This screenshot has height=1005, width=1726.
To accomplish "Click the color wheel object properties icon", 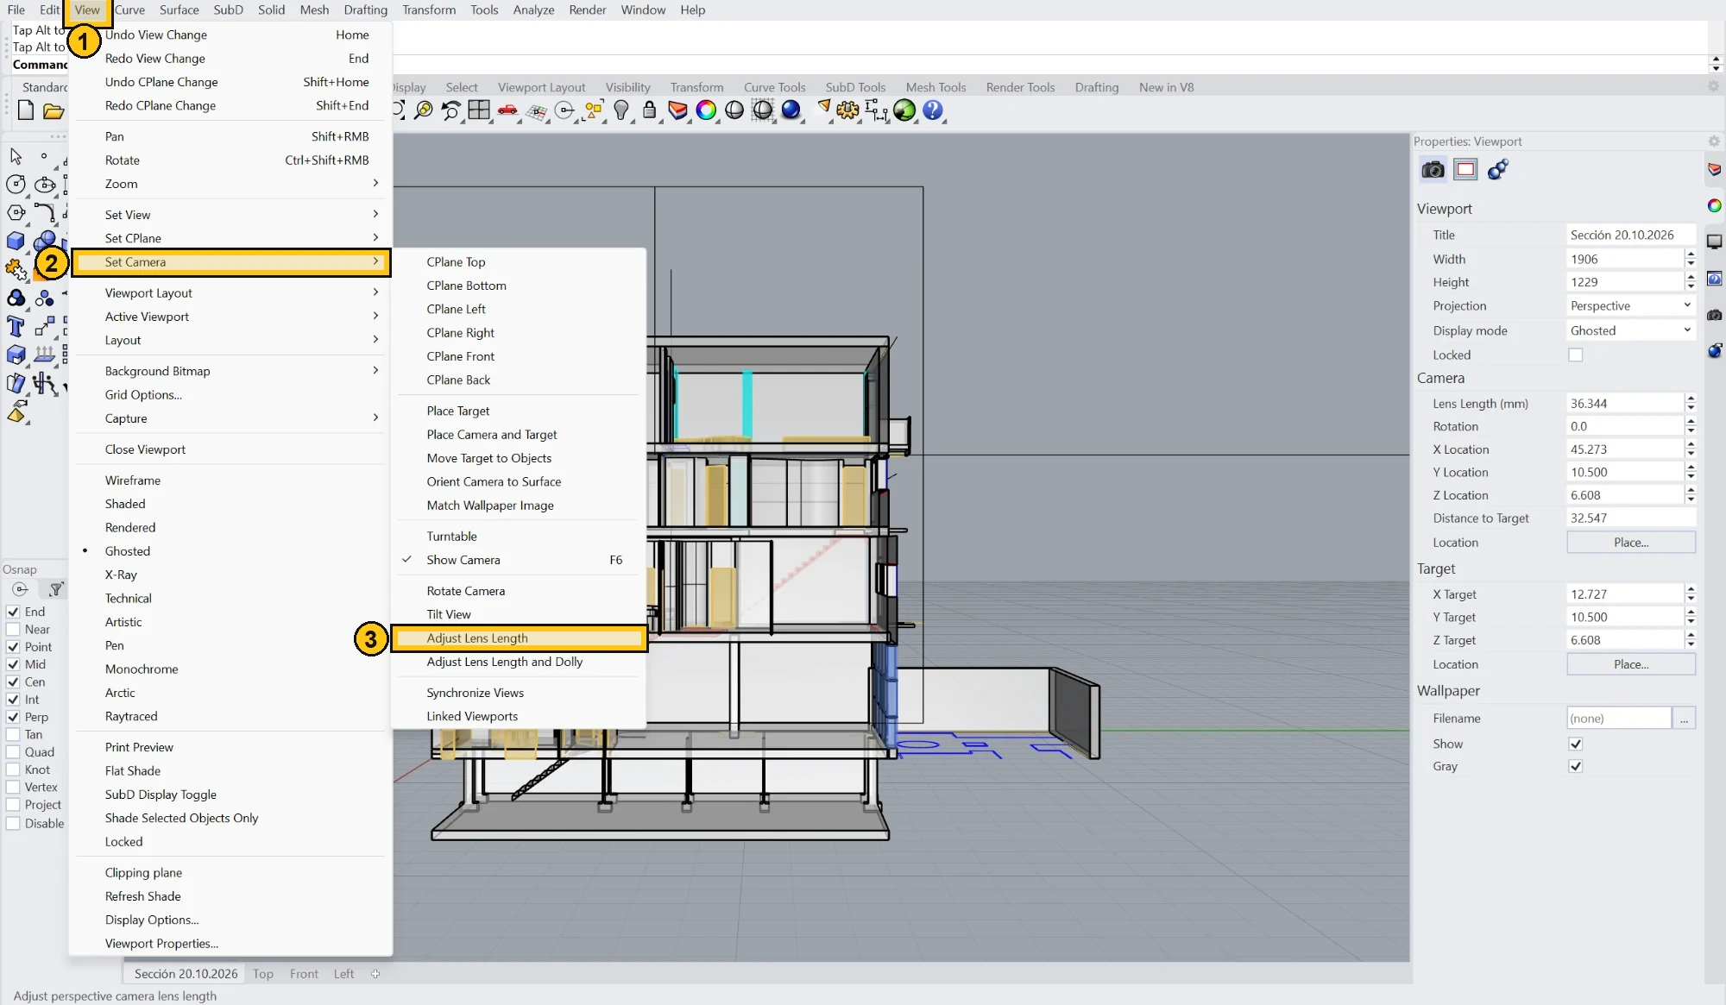I will click(x=706, y=110).
